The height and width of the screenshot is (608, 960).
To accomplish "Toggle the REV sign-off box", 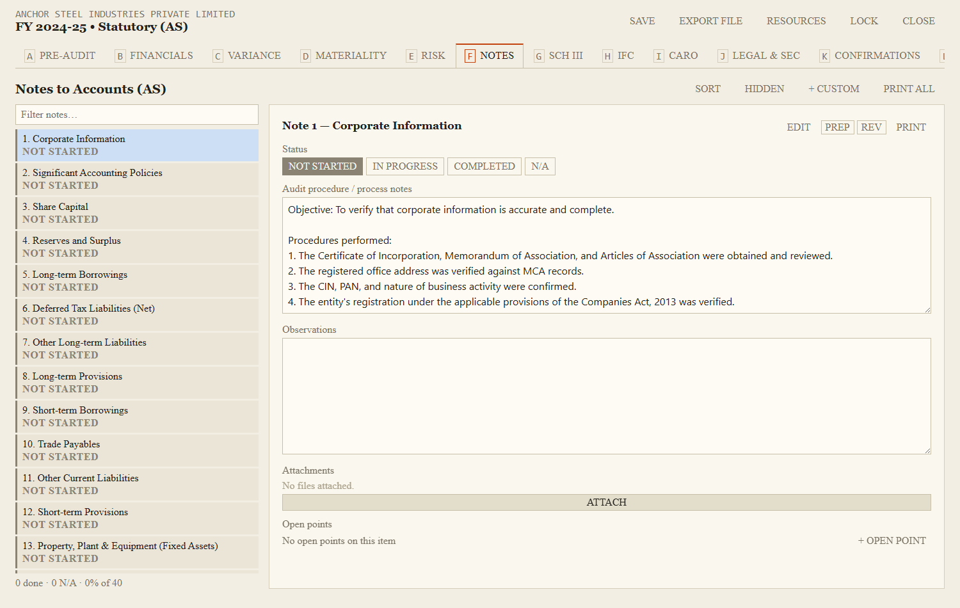I will (x=871, y=127).
